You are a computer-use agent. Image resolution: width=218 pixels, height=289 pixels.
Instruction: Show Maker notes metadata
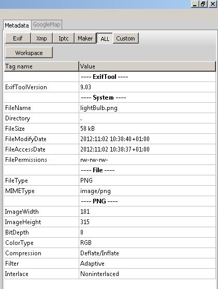click(85, 38)
